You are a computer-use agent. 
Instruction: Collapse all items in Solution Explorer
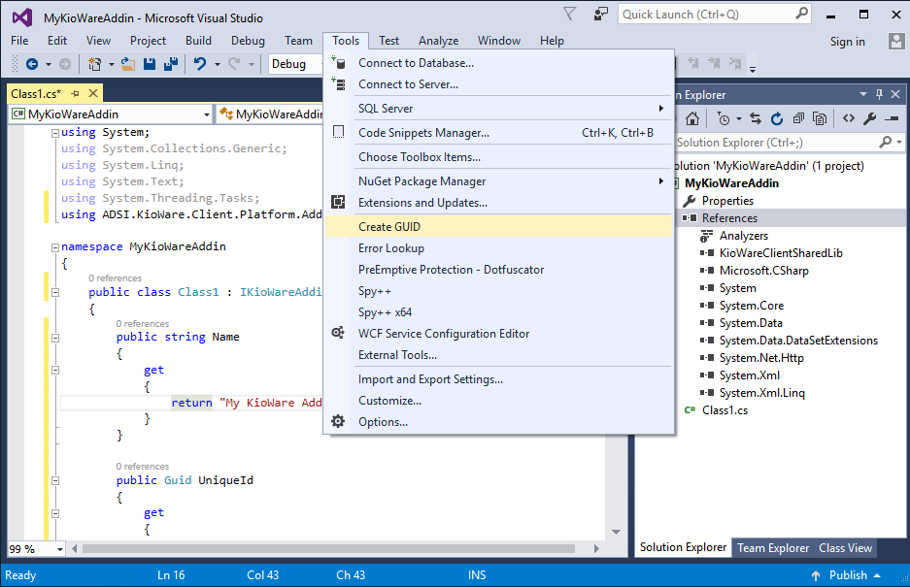[x=798, y=119]
